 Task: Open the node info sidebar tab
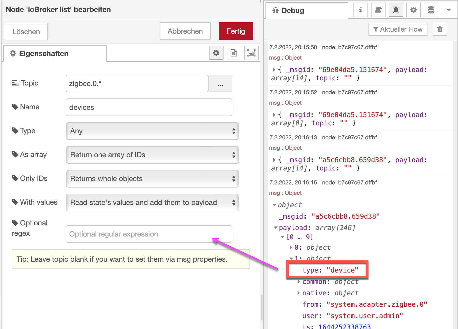pos(360,10)
